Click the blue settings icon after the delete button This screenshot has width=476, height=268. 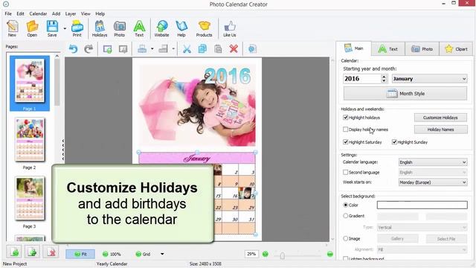coord(252,49)
